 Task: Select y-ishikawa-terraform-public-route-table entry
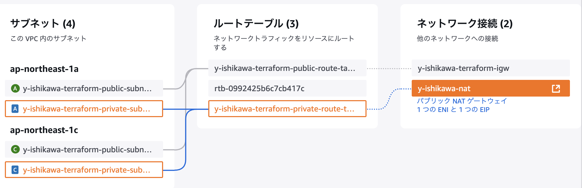(x=287, y=68)
